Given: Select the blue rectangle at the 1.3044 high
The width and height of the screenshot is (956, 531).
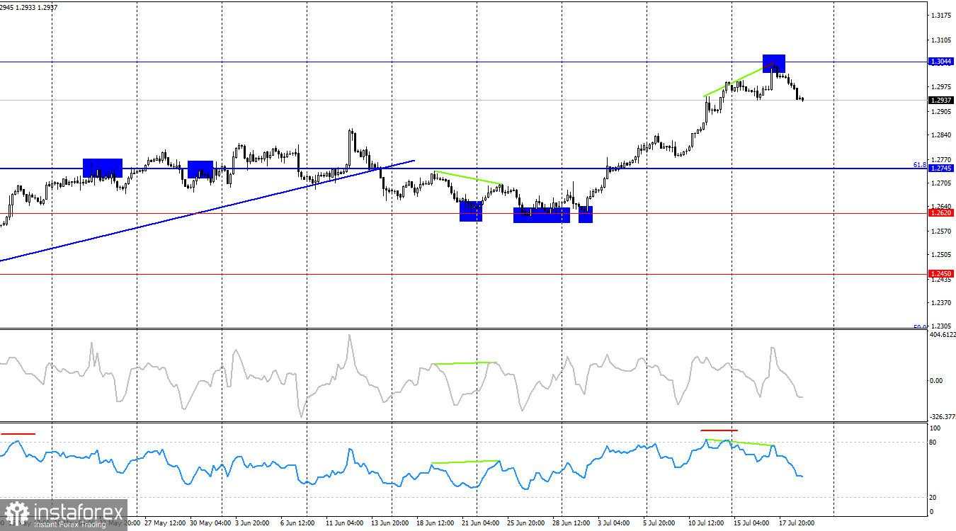Looking at the screenshot, I should 774,63.
